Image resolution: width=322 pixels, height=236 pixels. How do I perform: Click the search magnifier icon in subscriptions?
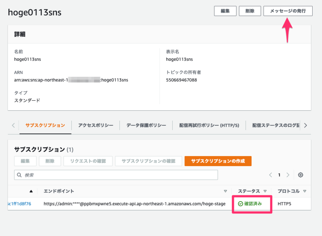19,175
